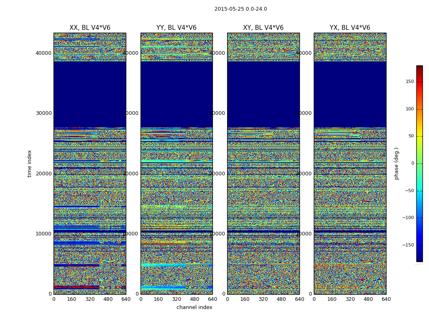Click colorbar tick label '50'
Image resolution: width=429 pixels, height=327 pixels.
411,136
